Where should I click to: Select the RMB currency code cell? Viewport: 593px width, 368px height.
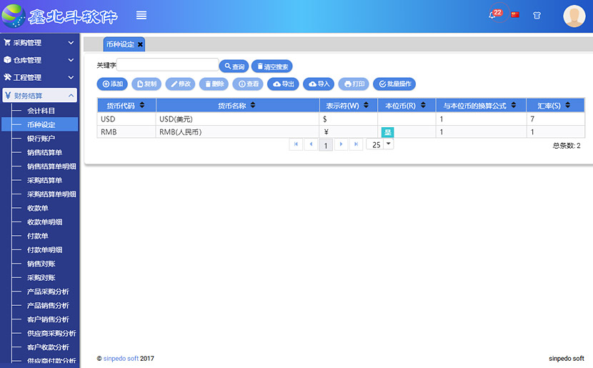tap(126, 132)
